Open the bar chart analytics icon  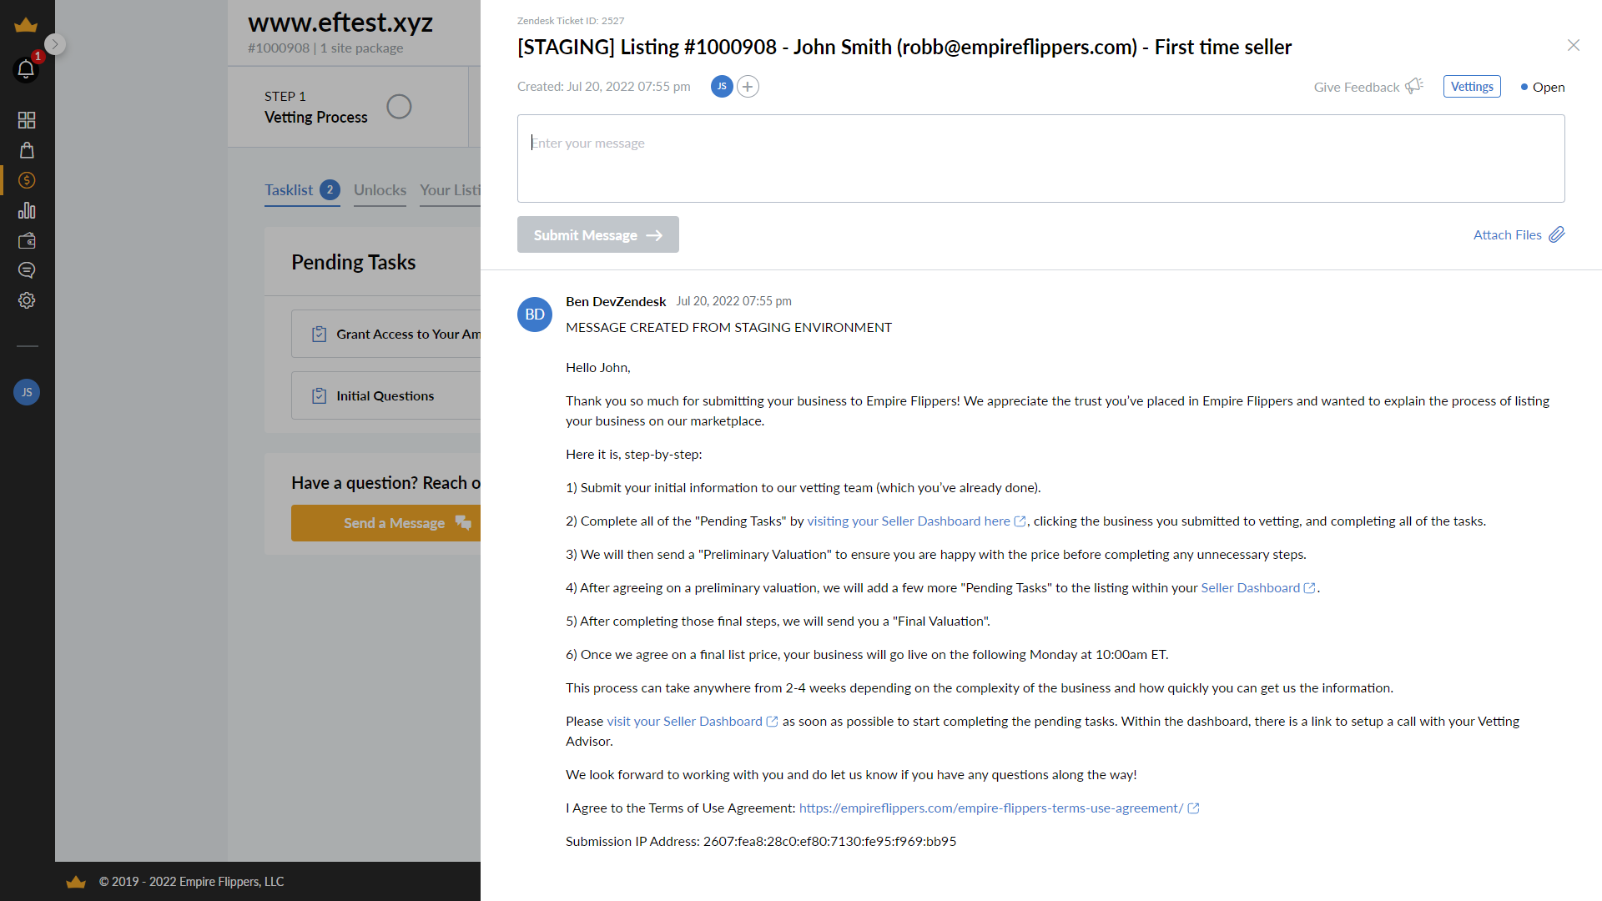[x=27, y=210]
